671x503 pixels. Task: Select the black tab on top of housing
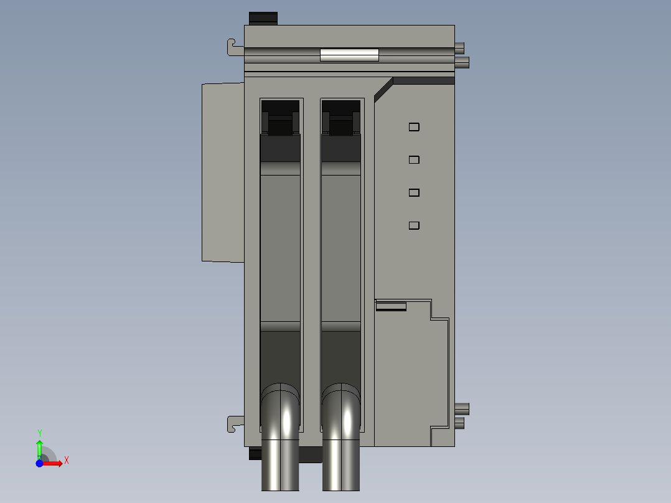coord(263,17)
